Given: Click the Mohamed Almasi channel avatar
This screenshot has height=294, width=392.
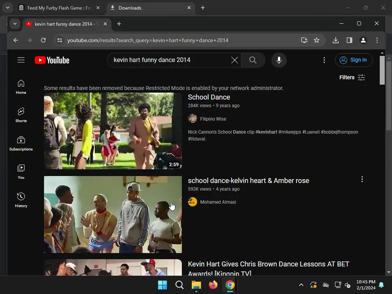Looking at the screenshot, I should (x=193, y=202).
